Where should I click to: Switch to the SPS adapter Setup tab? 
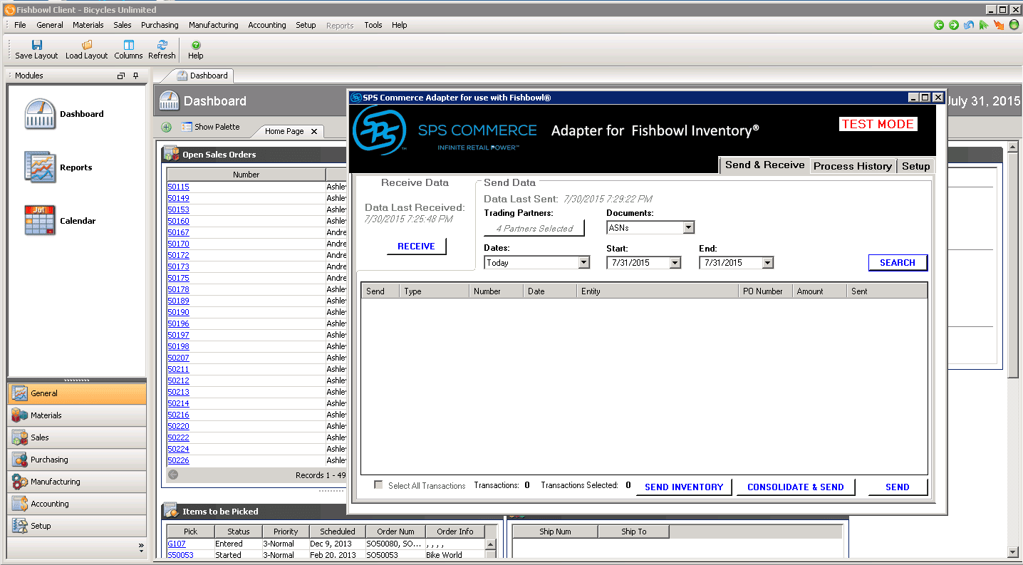coord(915,166)
